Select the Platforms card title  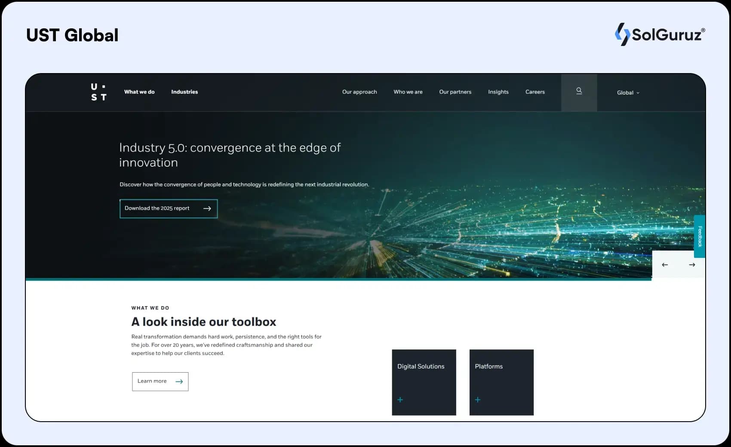point(489,367)
